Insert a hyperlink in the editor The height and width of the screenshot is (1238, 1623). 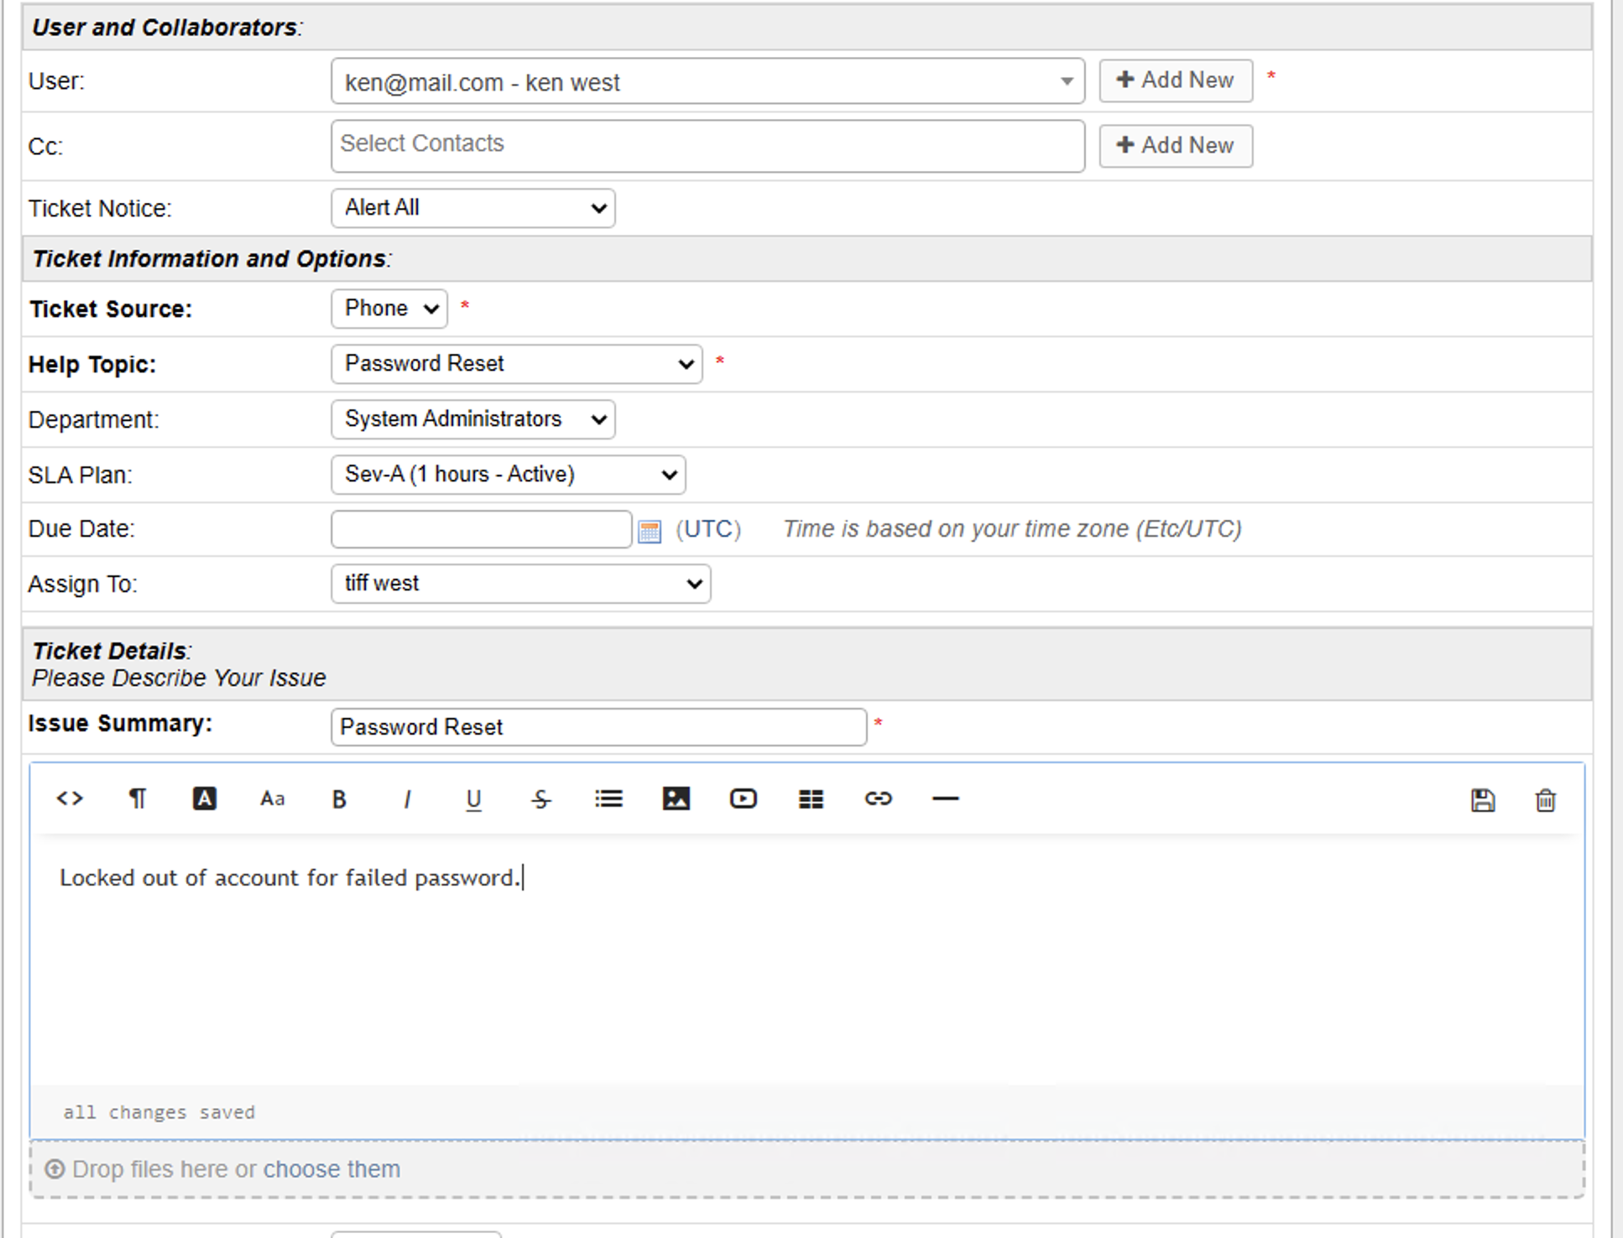(x=878, y=798)
